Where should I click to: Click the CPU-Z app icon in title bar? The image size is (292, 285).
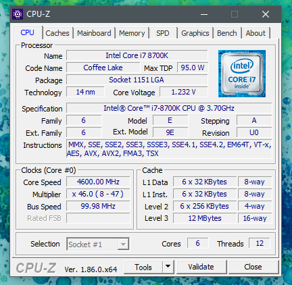tap(18, 14)
